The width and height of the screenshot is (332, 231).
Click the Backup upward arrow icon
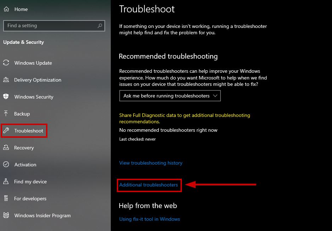click(6, 113)
